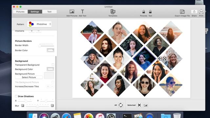Decrease tiles with minus button
This screenshot has height=118, width=210.
pos(52,87)
